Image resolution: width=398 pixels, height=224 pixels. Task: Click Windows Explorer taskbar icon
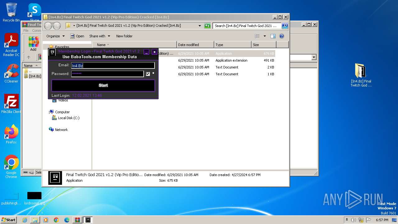35,220
